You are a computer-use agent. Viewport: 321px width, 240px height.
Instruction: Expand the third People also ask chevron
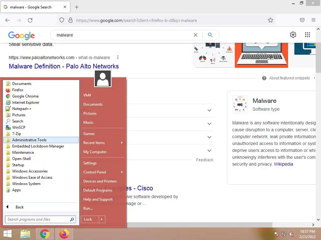point(209,137)
